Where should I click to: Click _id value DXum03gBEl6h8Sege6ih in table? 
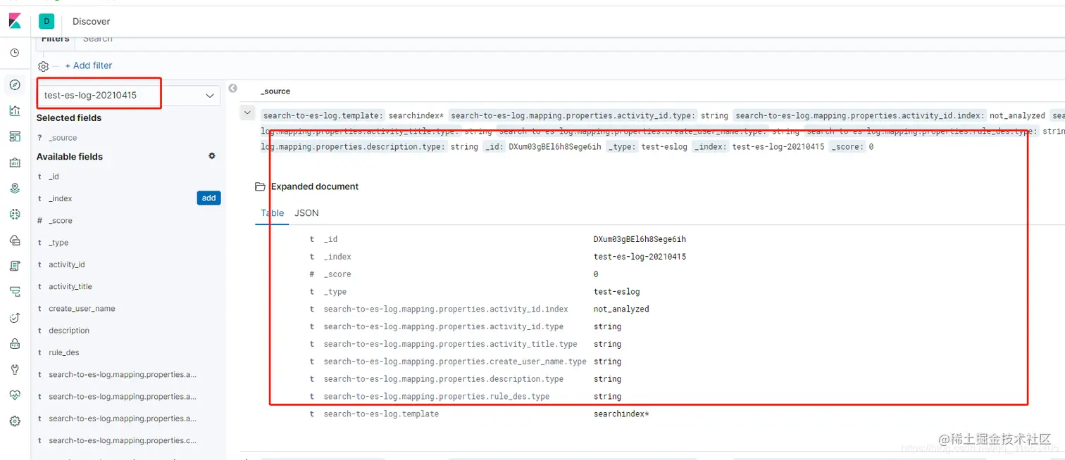coord(640,239)
